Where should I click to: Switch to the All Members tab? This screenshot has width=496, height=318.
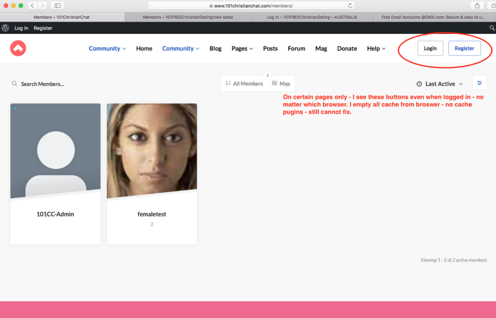coord(244,83)
